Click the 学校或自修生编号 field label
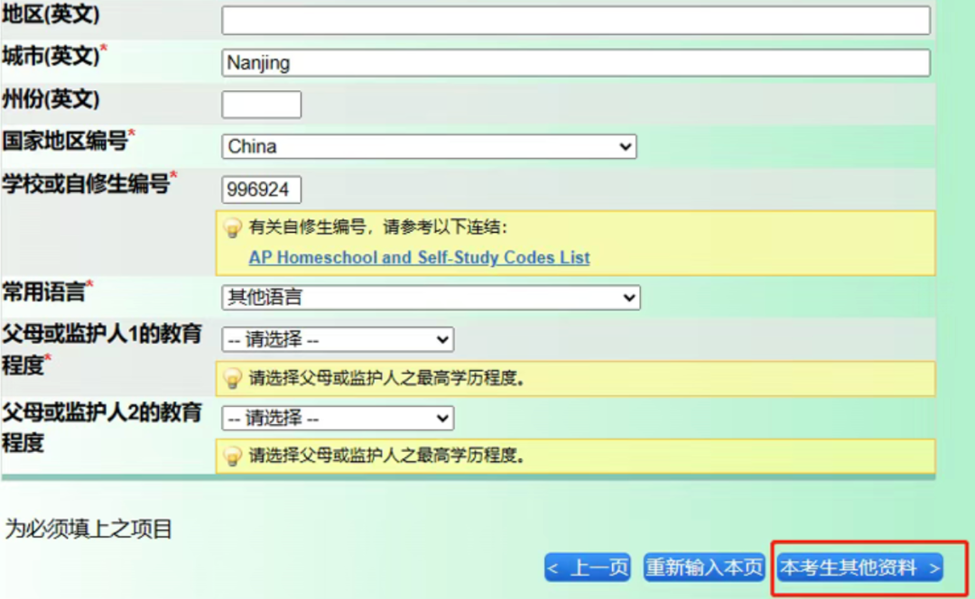This screenshot has height=599, width=975. 85,184
